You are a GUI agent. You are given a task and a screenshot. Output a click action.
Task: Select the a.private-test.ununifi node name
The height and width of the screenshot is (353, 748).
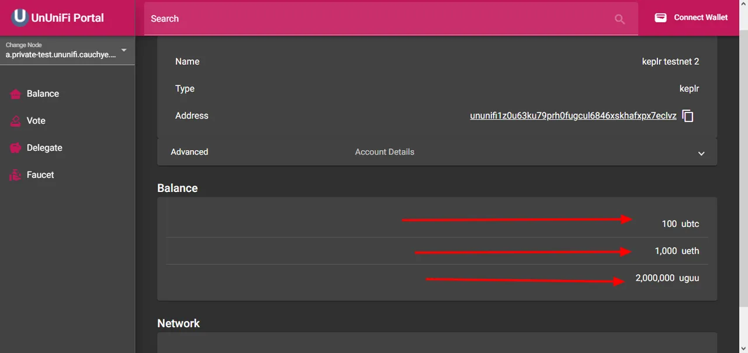click(61, 54)
